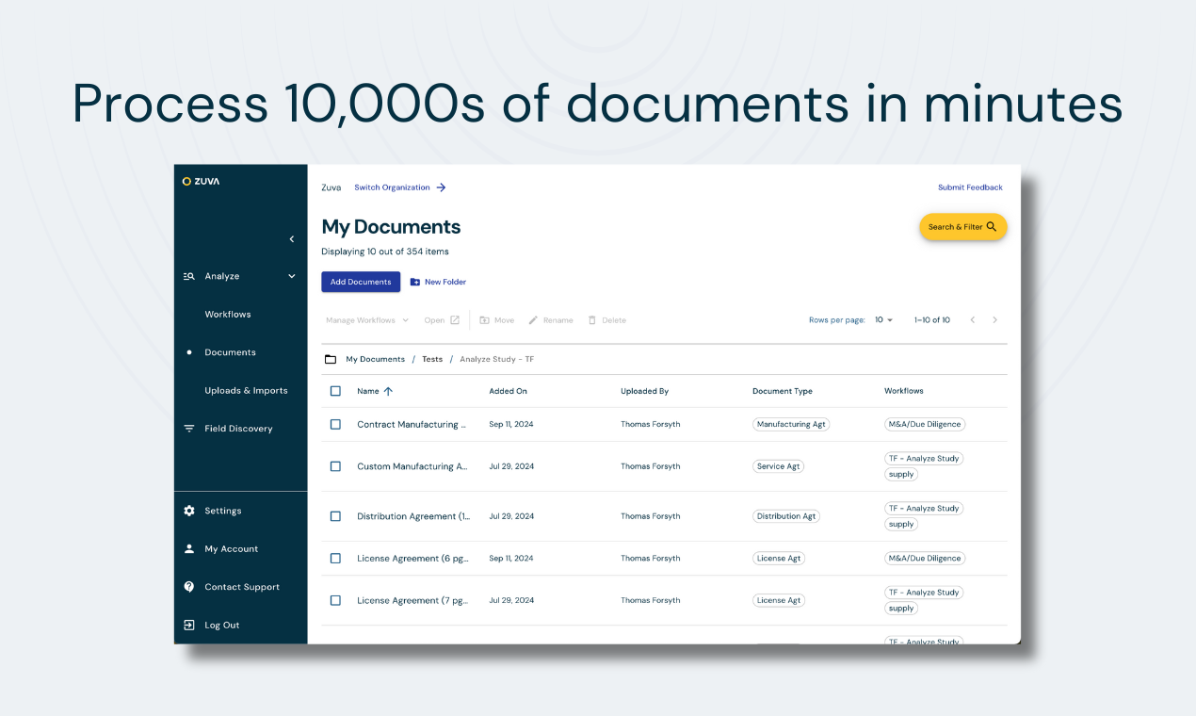1196x716 pixels.
Task: Click the Distribution Agt document type chip
Action: 786,516
